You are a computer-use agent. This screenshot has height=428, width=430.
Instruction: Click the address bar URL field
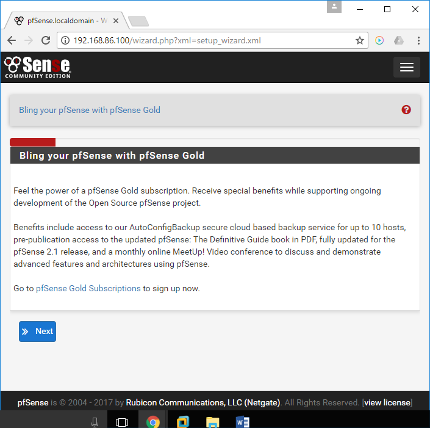(x=212, y=41)
